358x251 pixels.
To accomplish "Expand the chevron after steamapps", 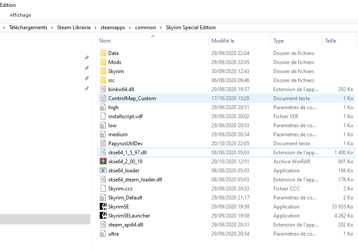I will [x=130, y=28].
